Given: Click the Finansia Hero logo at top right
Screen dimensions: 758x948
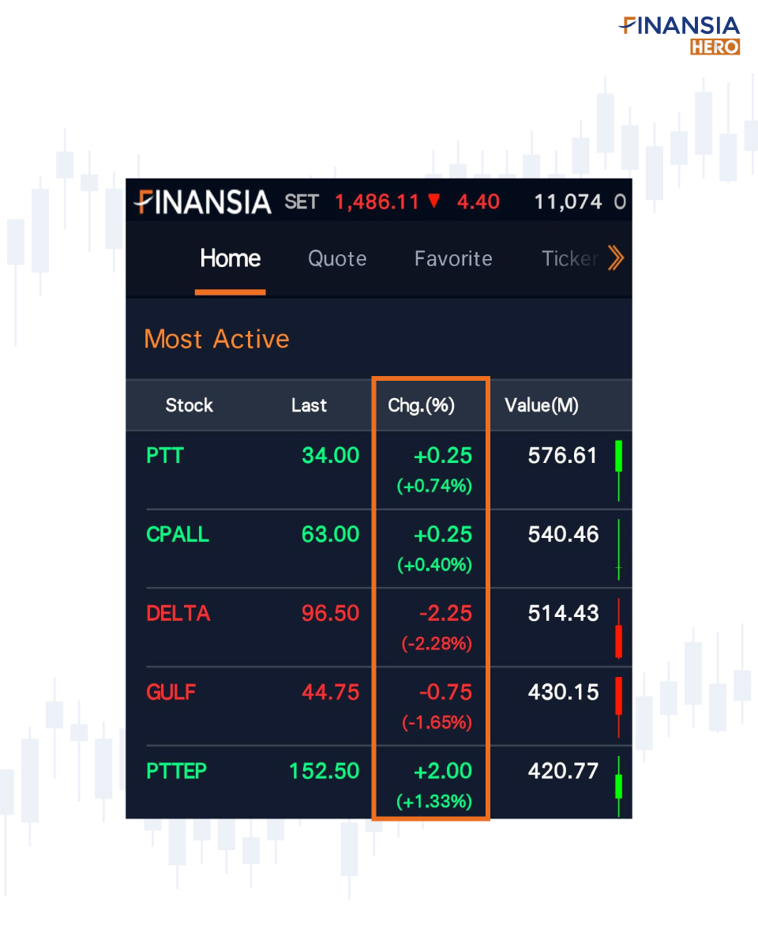Looking at the screenshot, I should click(681, 33).
